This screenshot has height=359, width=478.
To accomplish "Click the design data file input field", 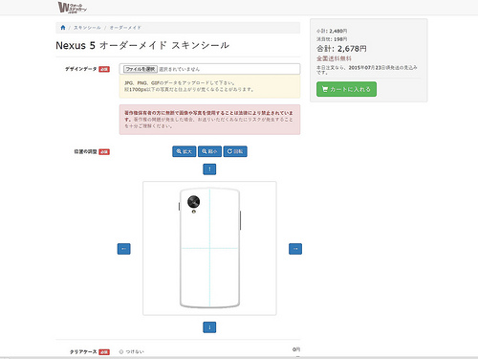I will [x=209, y=69].
